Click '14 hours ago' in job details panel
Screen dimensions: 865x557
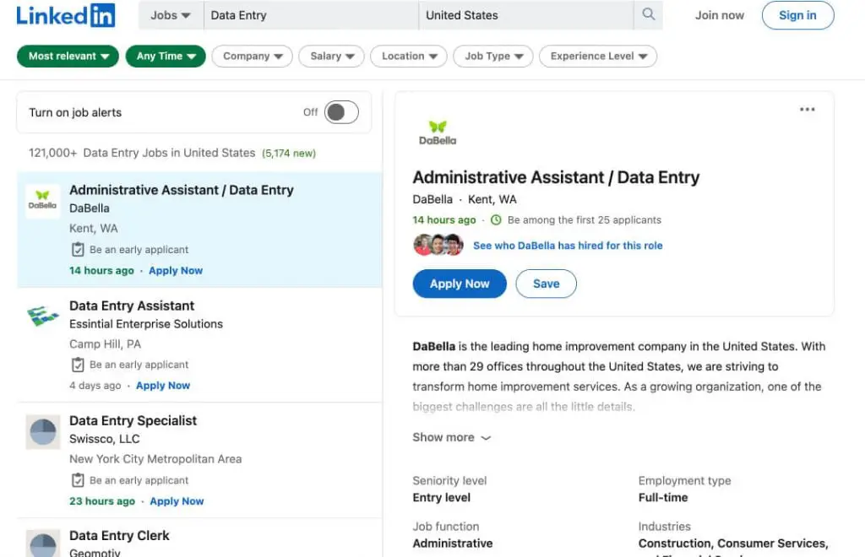click(x=444, y=219)
